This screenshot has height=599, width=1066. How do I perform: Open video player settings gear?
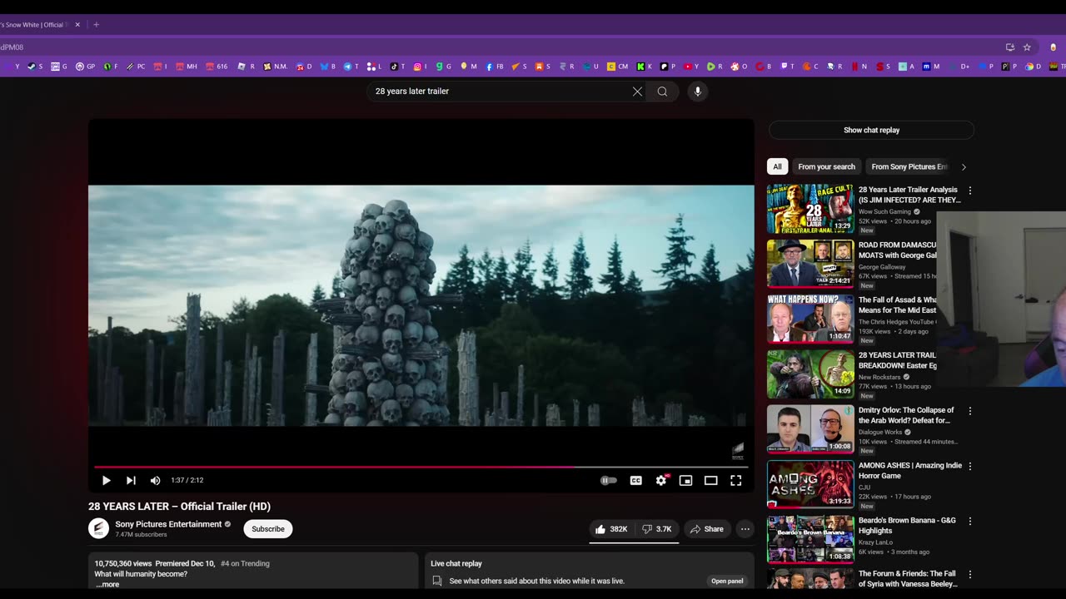pos(661,480)
